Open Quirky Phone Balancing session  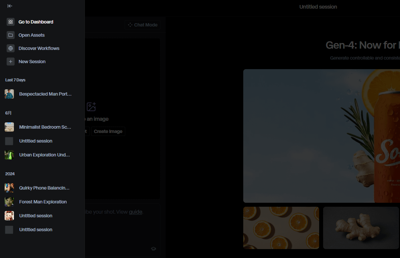pyautogui.click(x=44, y=188)
